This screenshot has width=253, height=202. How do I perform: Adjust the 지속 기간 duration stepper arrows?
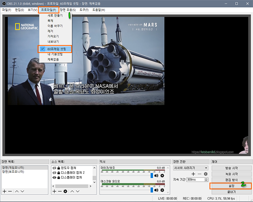click(206, 179)
